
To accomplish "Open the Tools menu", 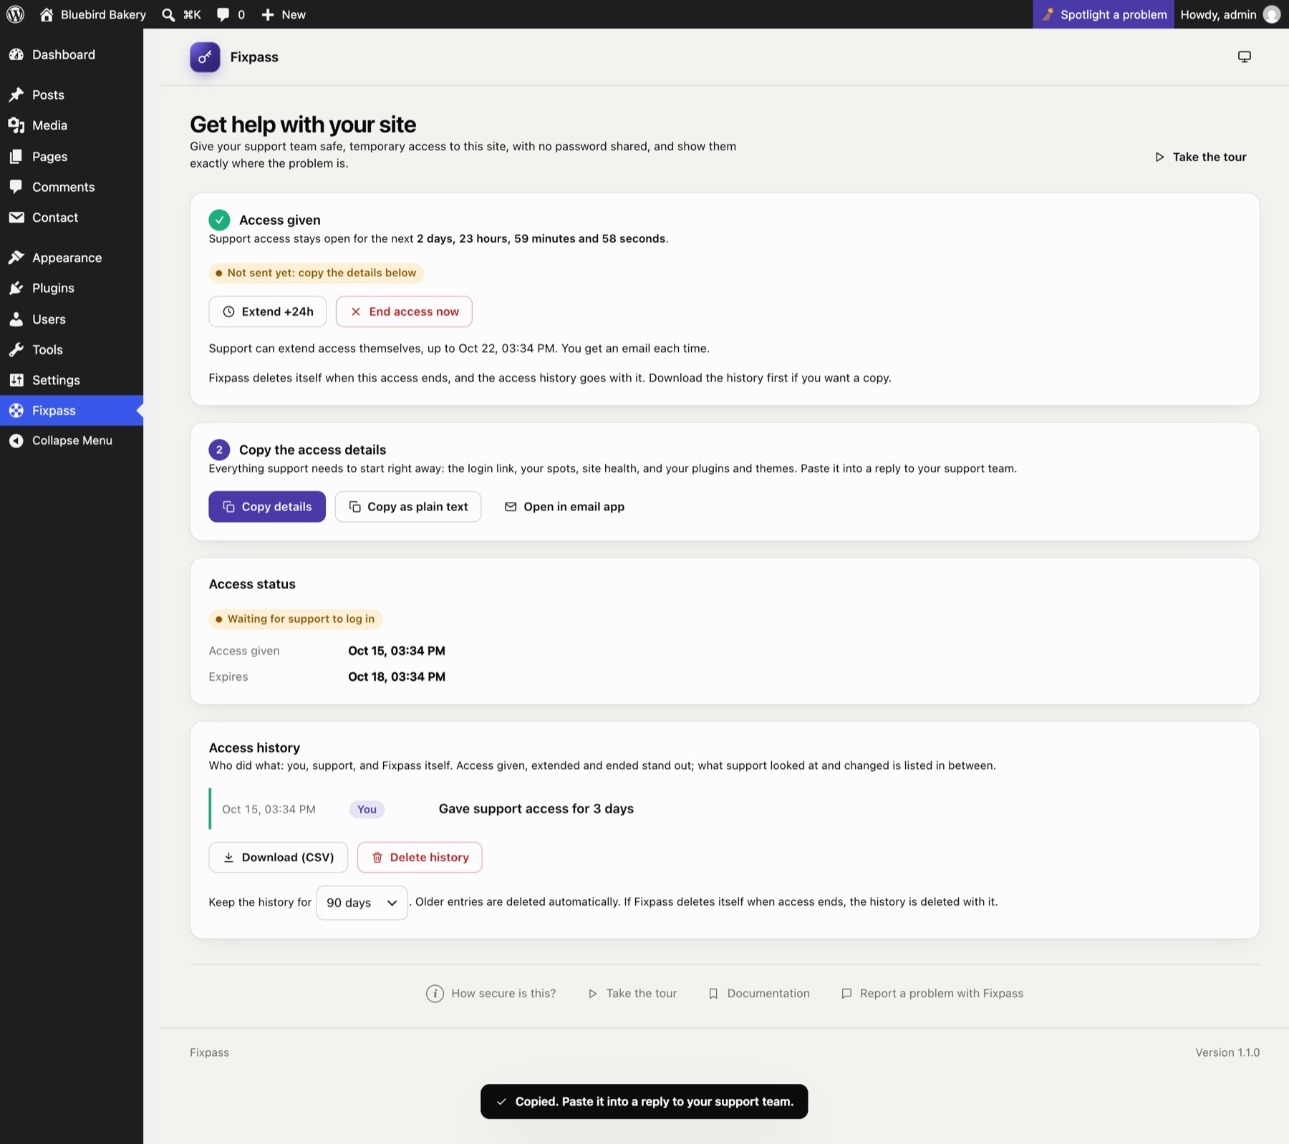I will pos(72,349).
